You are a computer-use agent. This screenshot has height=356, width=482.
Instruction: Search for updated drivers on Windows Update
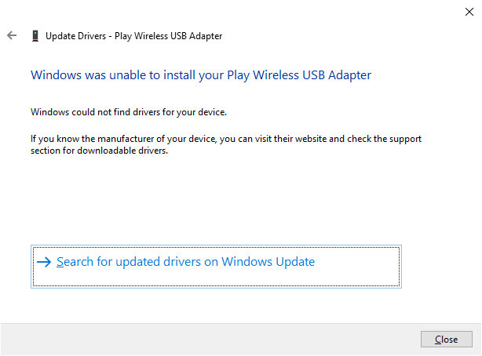tap(216, 267)
